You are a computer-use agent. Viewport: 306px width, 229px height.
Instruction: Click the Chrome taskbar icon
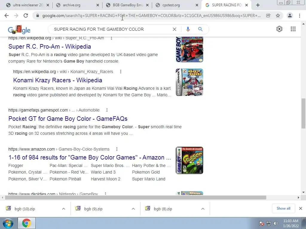[27, 223]
